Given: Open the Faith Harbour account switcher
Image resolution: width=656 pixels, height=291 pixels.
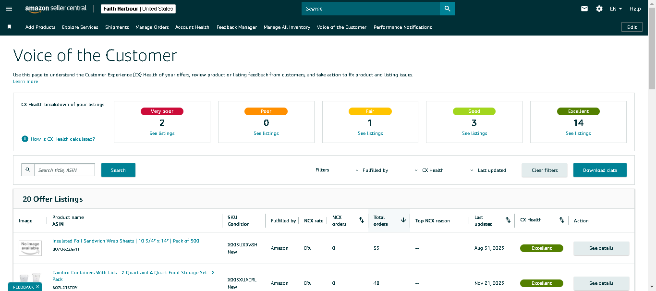Looking at the screenshot, I should click(138, 9).
